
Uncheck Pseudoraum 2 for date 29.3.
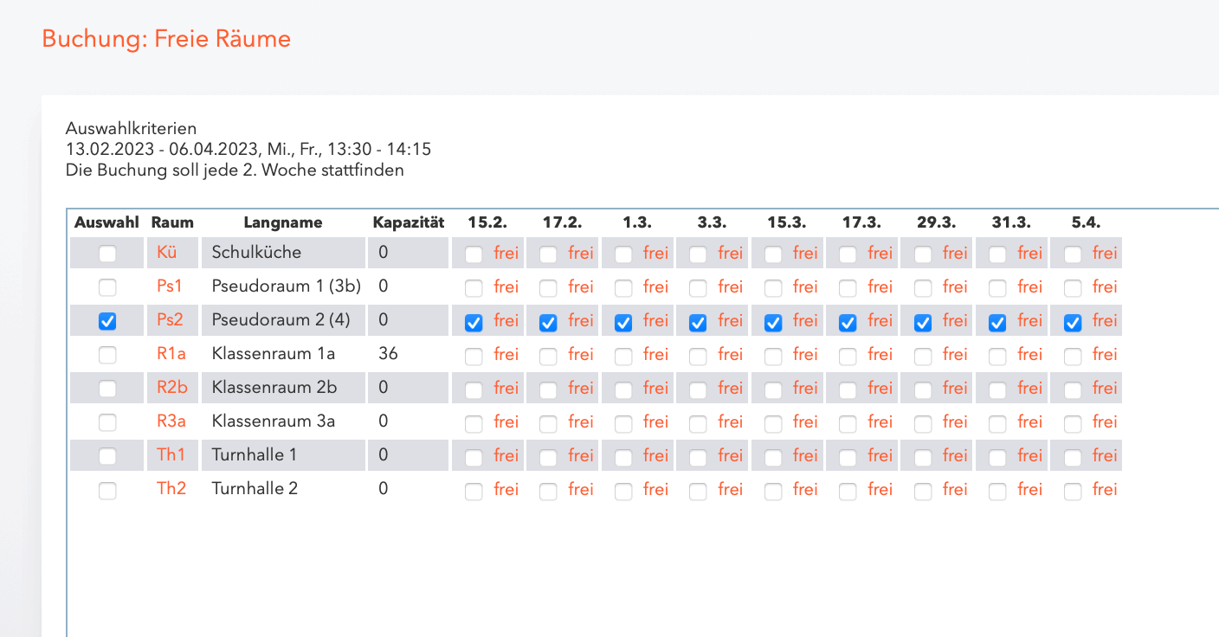point(923,322)
